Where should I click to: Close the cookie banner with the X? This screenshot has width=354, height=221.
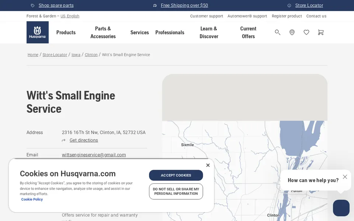click(x=208, y=165)
